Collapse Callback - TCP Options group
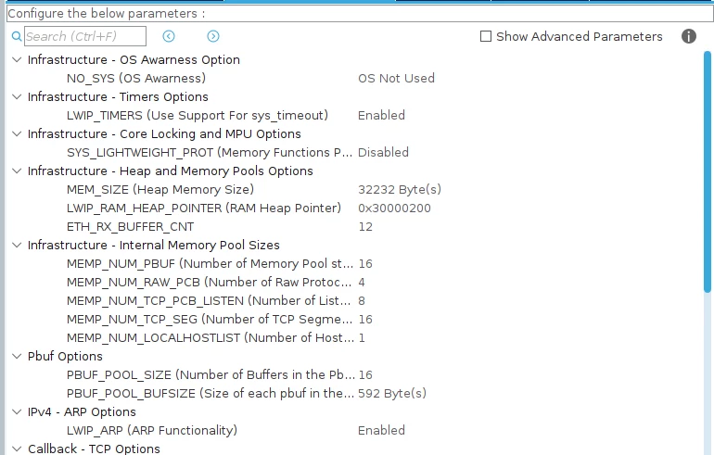This screenshot has width=714, height=455. tap(17, 449)
